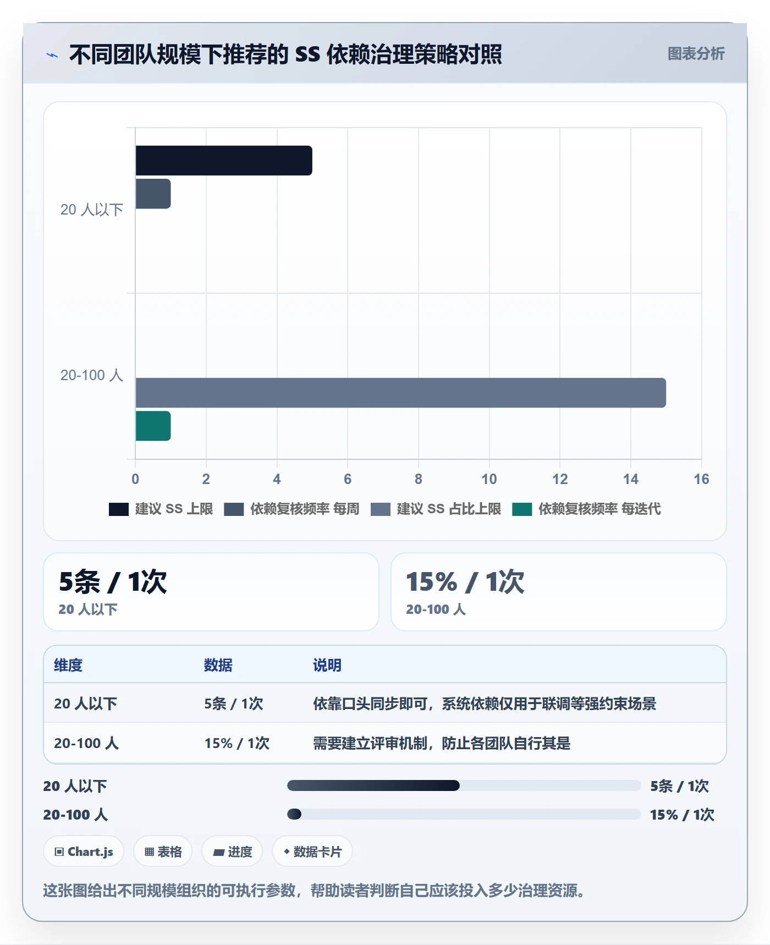
Task: Click the x-axis tick label 16
Action: (x=701, y=479)
